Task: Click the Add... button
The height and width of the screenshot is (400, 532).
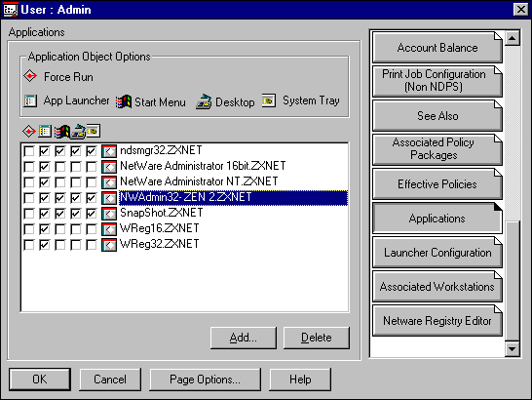Action: pos(244,338)
